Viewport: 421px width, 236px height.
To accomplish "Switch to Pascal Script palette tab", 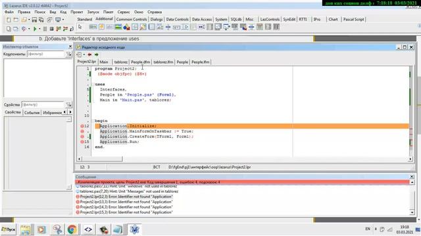I will click(x=354, y=19).
